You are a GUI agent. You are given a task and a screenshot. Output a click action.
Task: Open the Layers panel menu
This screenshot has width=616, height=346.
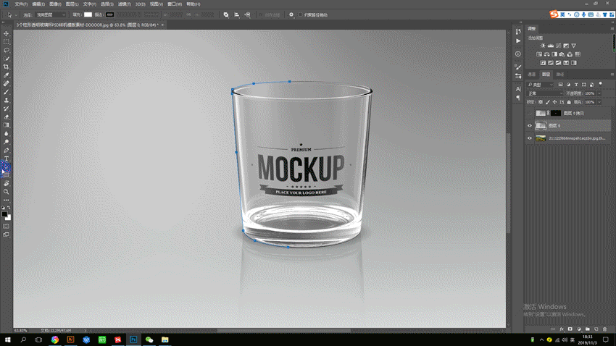point(612,74)
